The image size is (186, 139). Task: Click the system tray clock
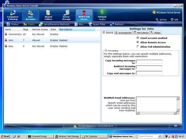[x=181, y=137]
